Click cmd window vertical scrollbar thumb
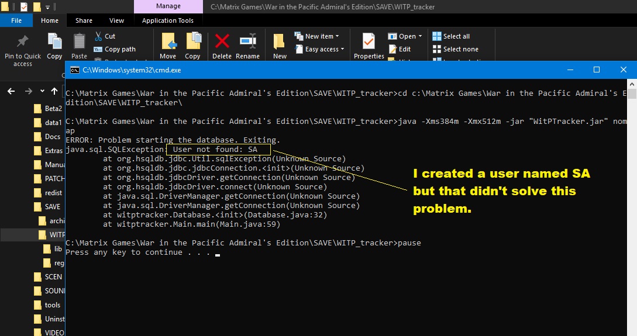This screenshot has width=637, height=336. [x=632, y=93]
